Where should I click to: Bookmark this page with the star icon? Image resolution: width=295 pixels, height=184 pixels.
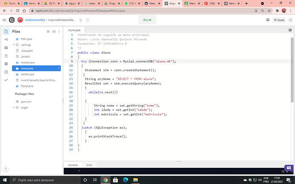[269, 11]
